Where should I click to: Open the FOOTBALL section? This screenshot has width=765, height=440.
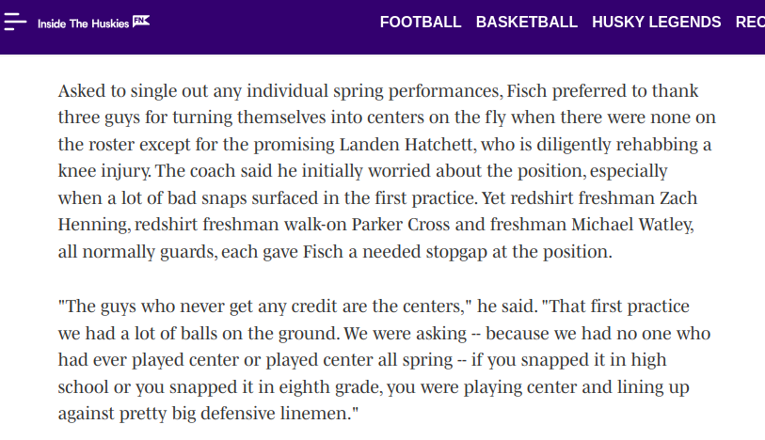421,23
